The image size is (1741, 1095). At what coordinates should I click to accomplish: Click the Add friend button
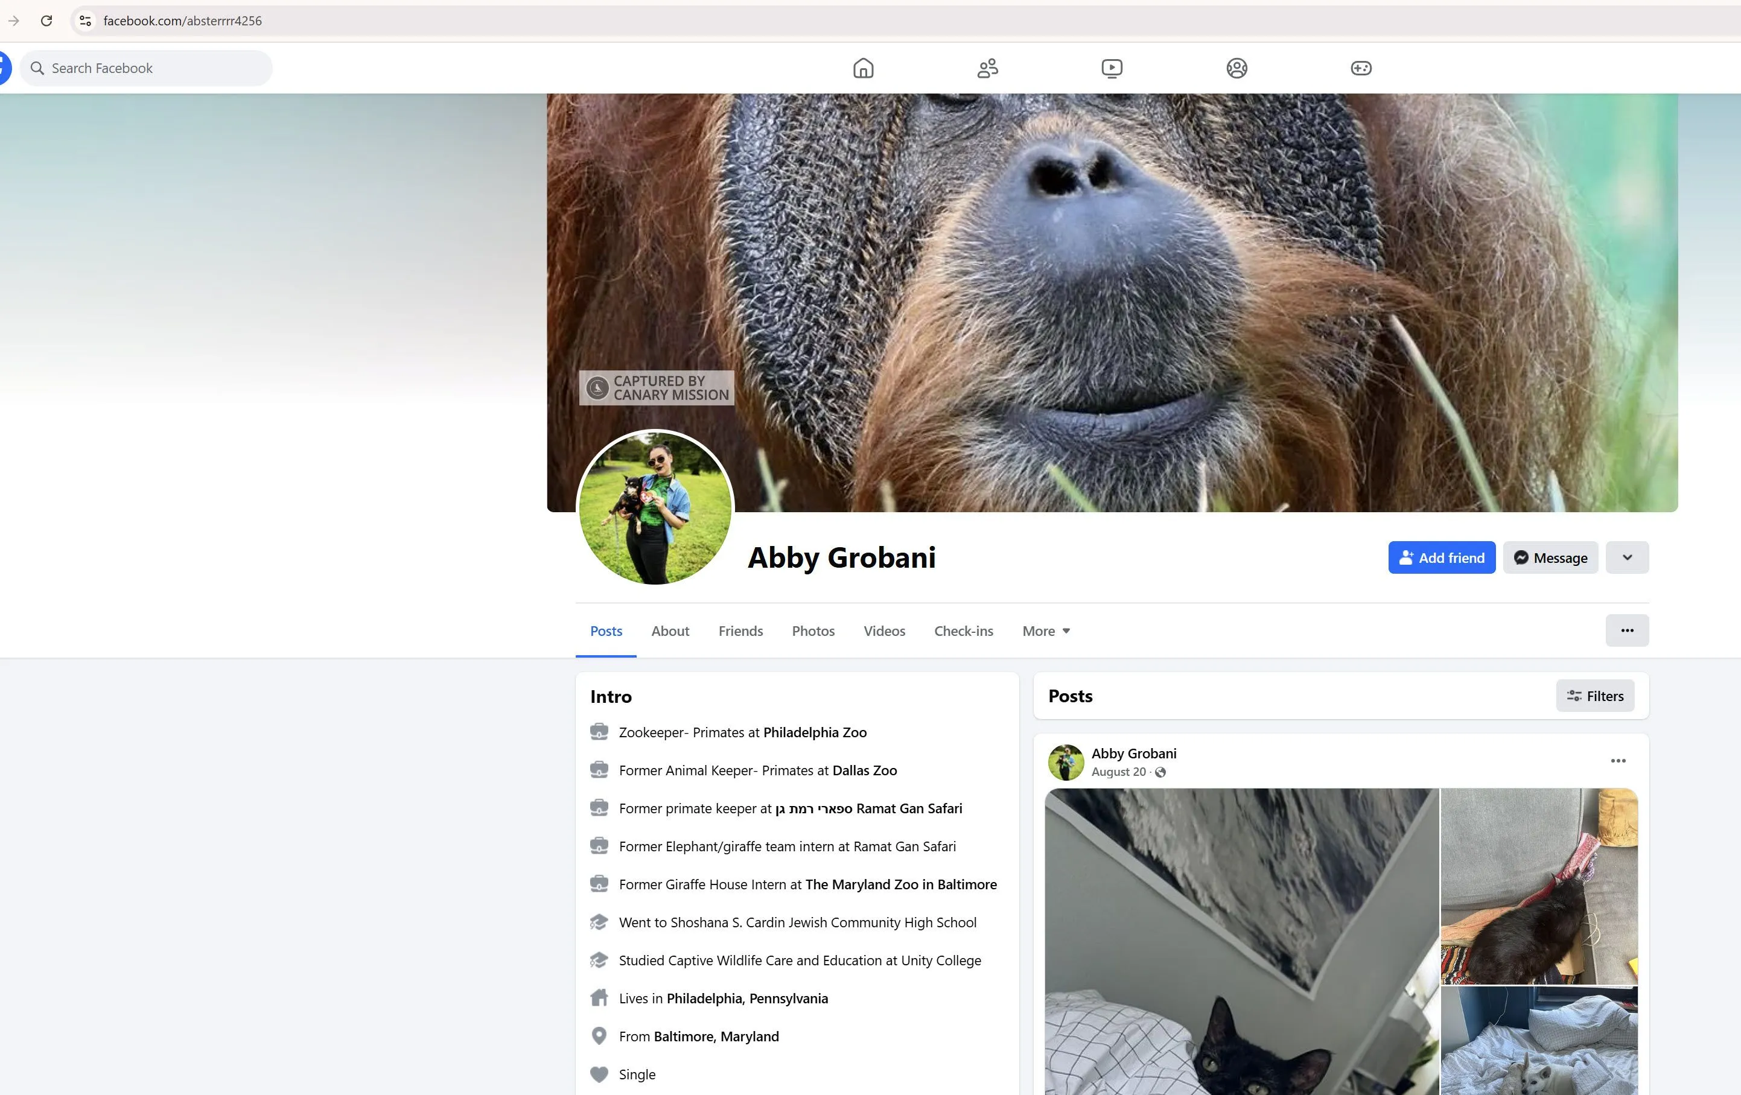pyautogui.click(x=1441, y=557)
